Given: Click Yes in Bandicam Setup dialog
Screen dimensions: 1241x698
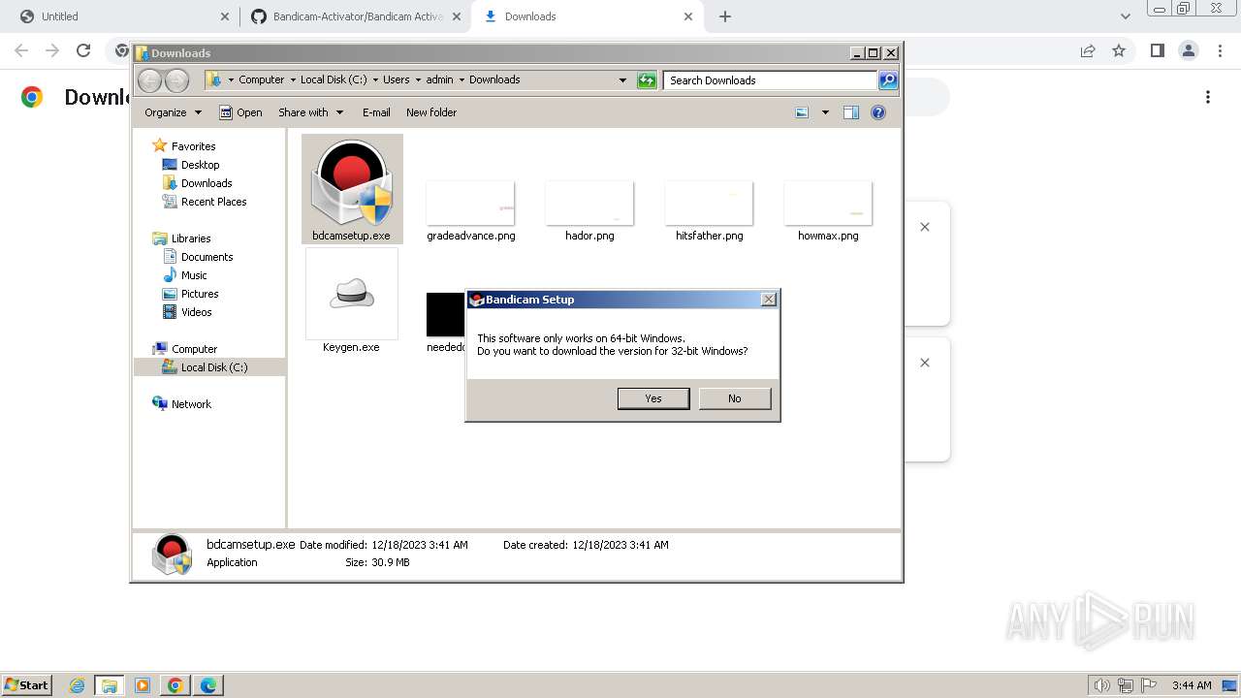Looking at the screenshot, I should pyautogui.click(x=653, y=398).
